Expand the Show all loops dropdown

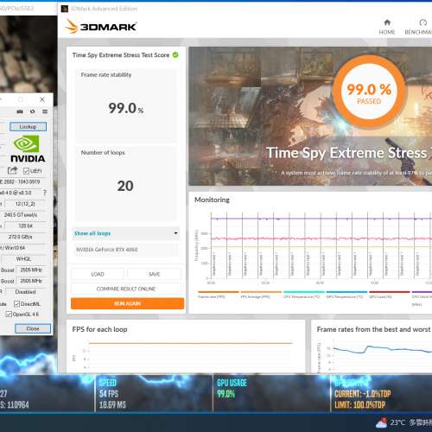126,233
